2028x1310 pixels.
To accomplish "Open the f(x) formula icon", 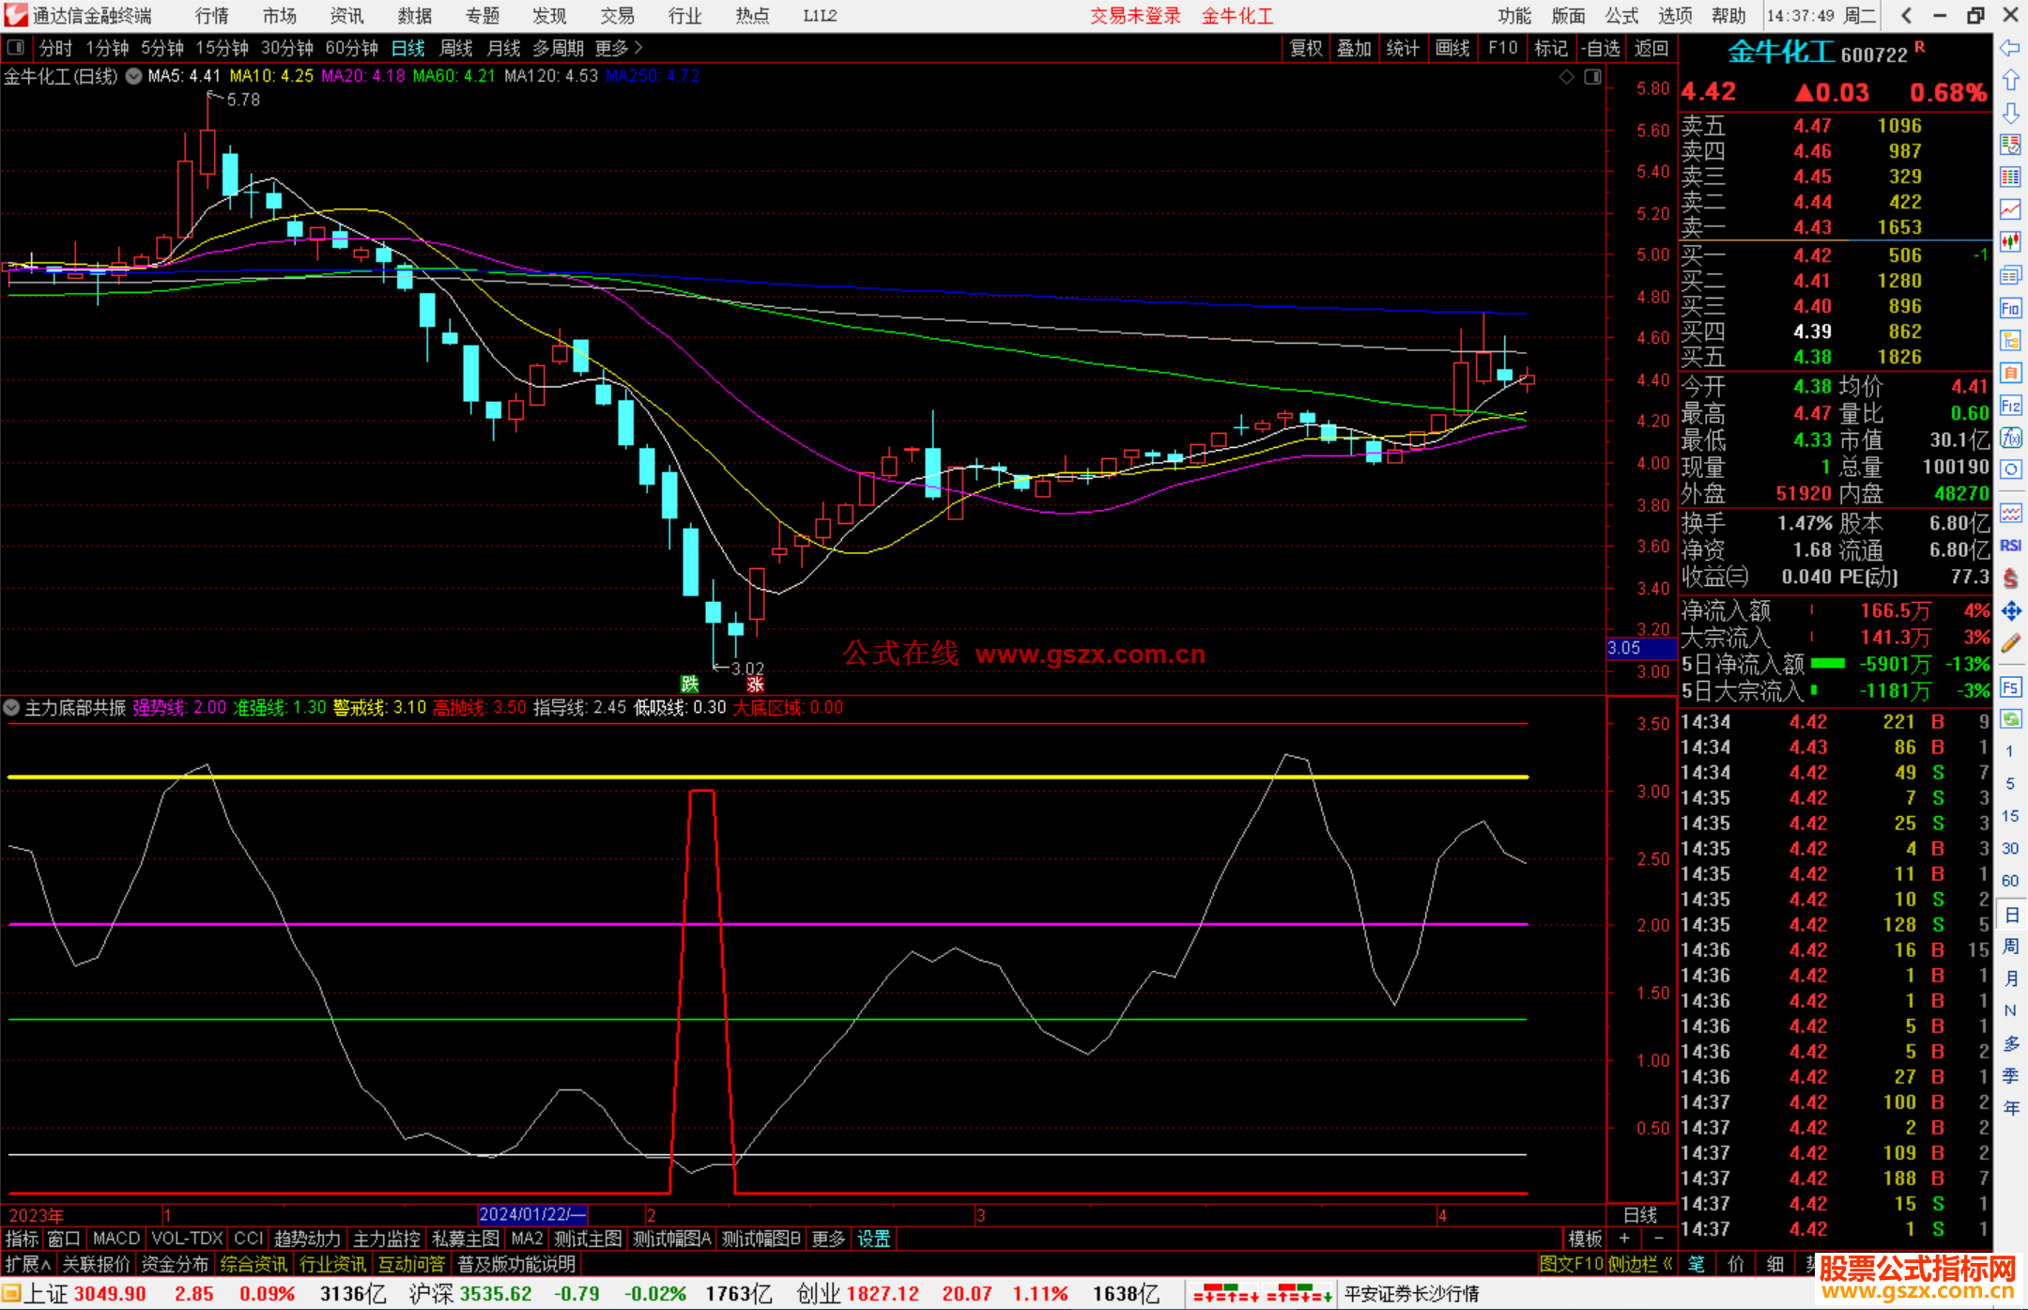I will tap(2010, 438).
